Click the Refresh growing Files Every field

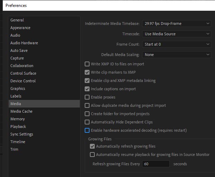point(155,164)
